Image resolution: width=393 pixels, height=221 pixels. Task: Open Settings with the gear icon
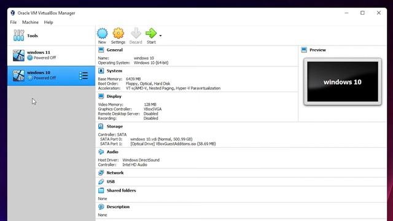point(118,33)
